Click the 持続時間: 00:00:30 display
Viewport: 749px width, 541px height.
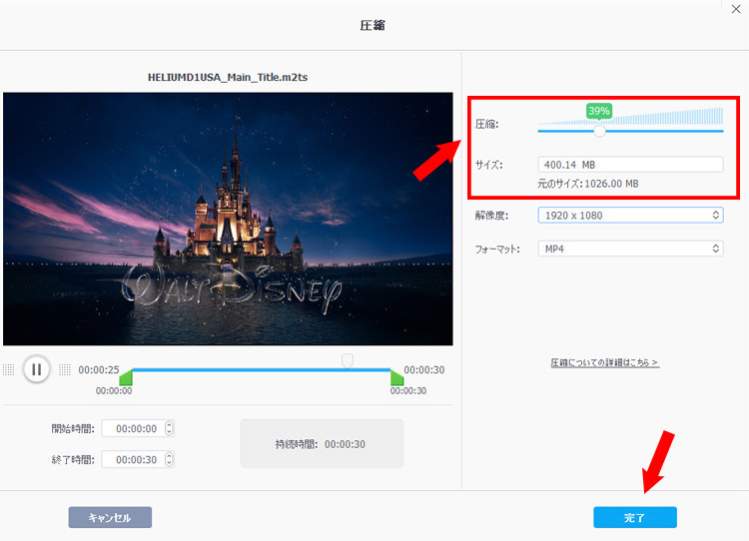[x=321, y=444]
